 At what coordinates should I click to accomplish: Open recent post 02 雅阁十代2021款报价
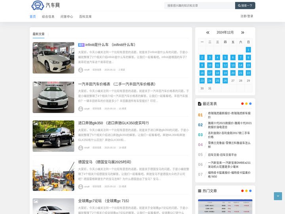230,125
